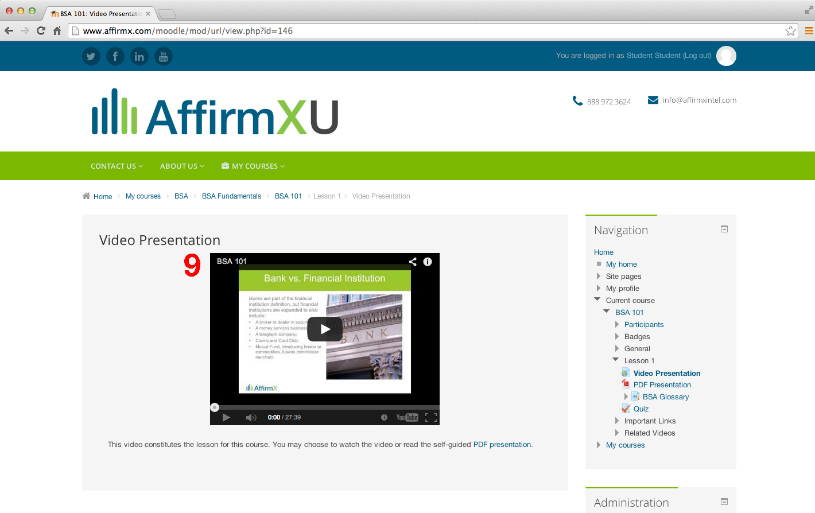Click the Video Presentation globe icon in Navigation

(626, 373)
